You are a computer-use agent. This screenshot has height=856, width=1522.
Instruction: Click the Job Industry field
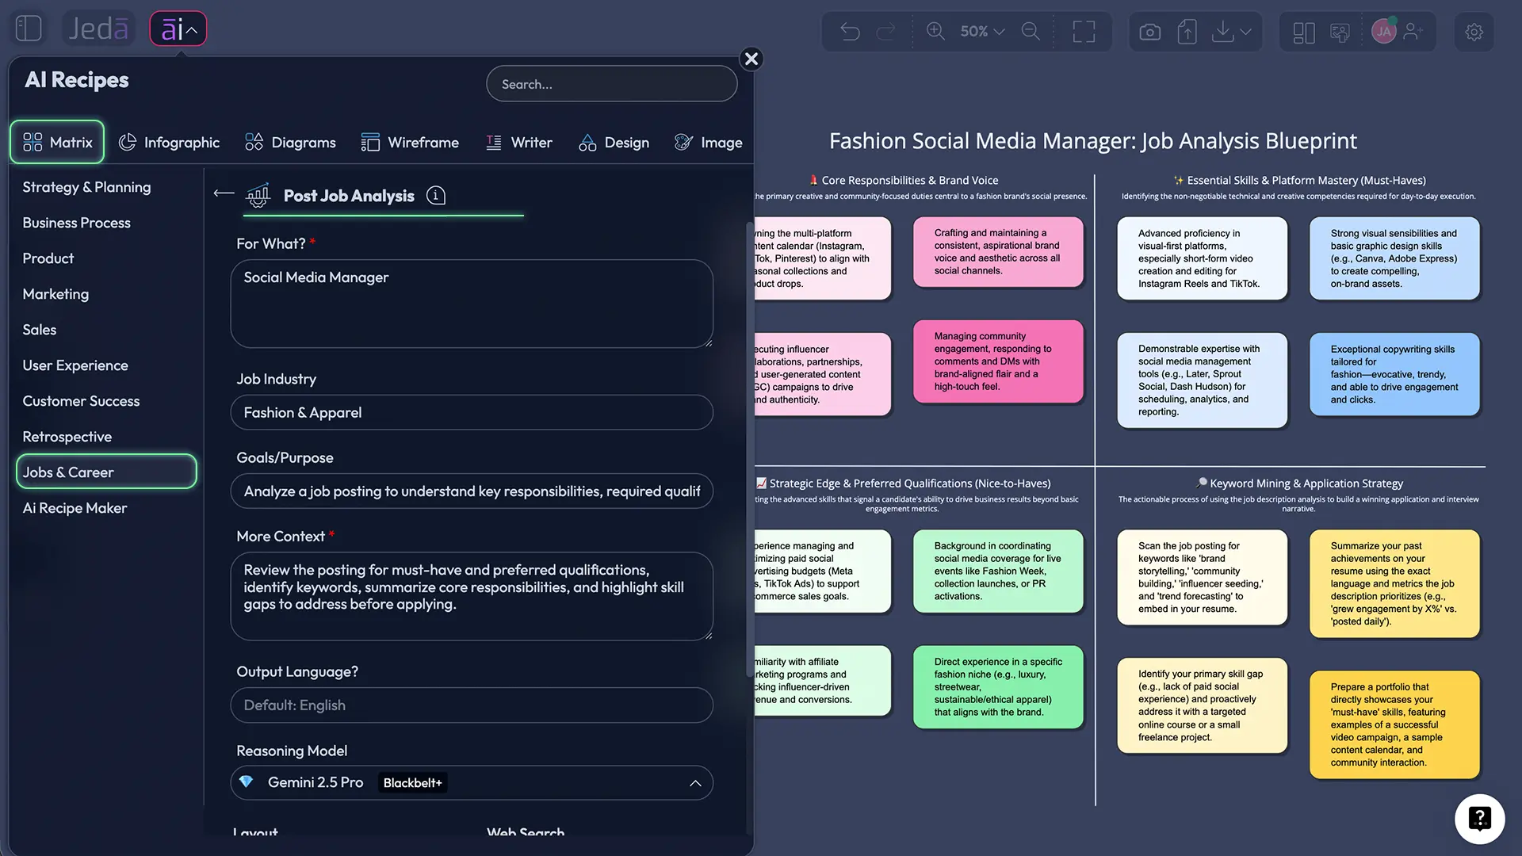472,412
